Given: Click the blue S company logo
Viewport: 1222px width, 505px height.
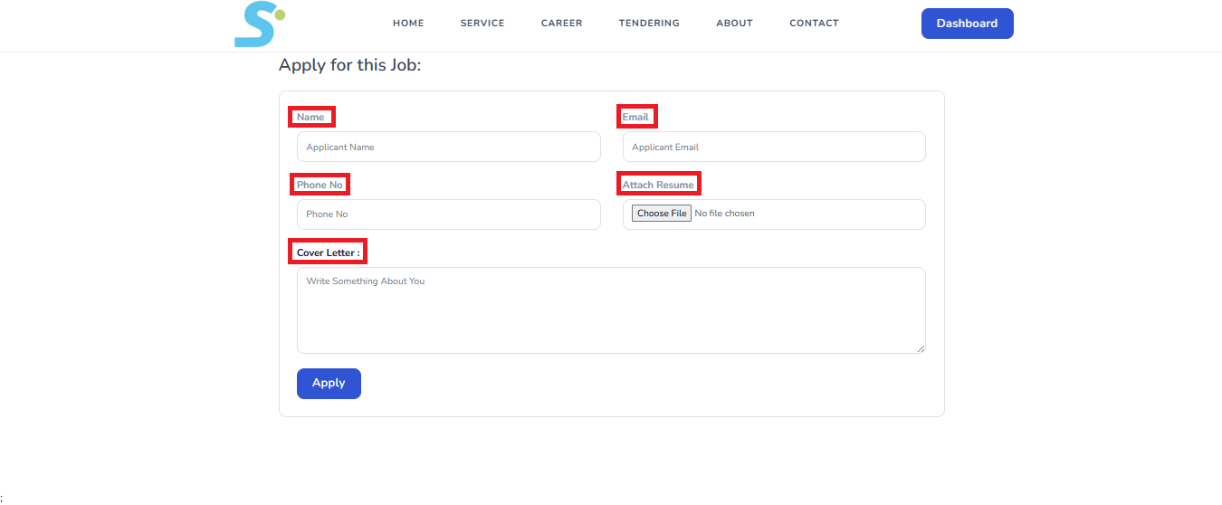Looking at the screenshot, I should tap(259, 24).
